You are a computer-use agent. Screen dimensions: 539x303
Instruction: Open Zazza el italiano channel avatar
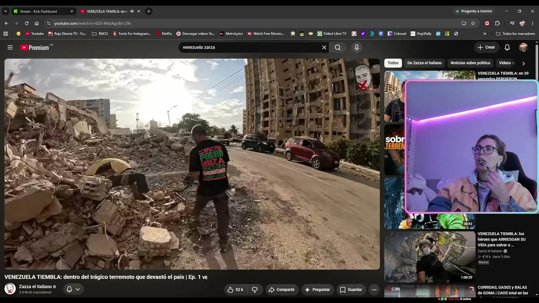[10, 289]
